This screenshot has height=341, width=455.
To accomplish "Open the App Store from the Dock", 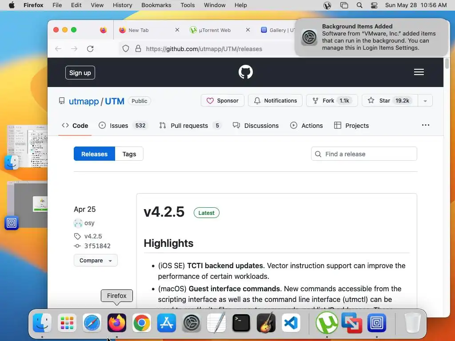I will click(x=167, y=323).
